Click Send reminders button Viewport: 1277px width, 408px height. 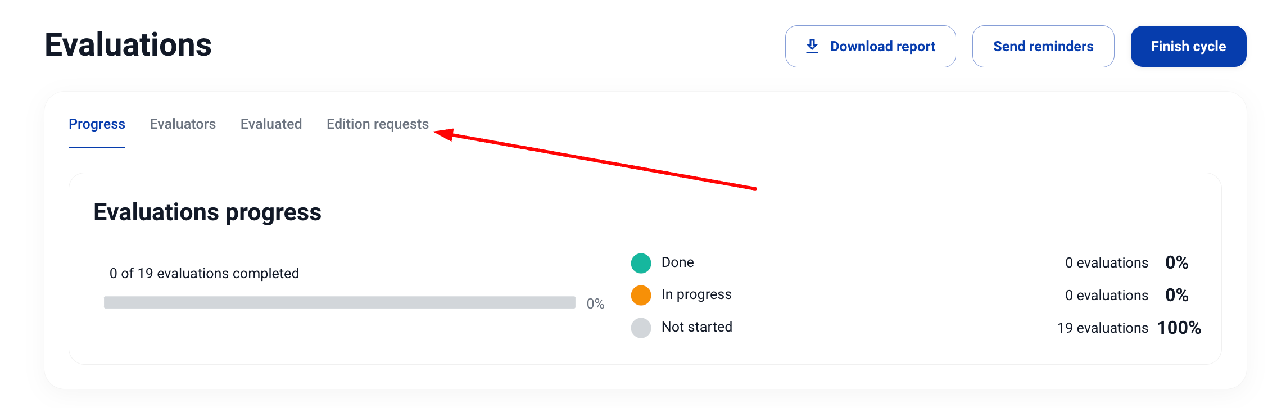point(1043,46)
